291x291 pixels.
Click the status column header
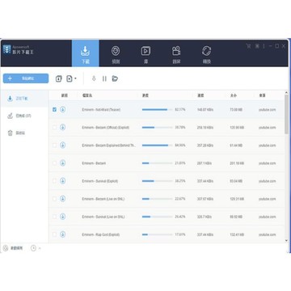tap(64, 95)
